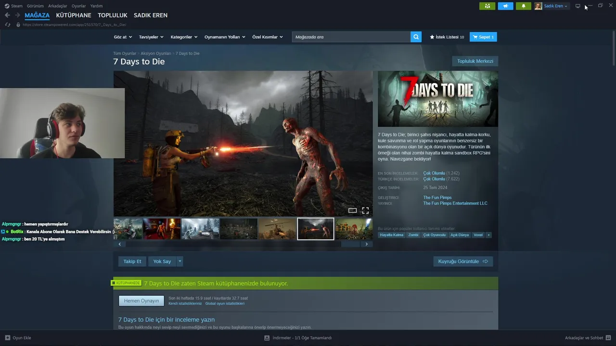
Task: Click the Hemen Oynayın button
Action: (x=141, y=301)
